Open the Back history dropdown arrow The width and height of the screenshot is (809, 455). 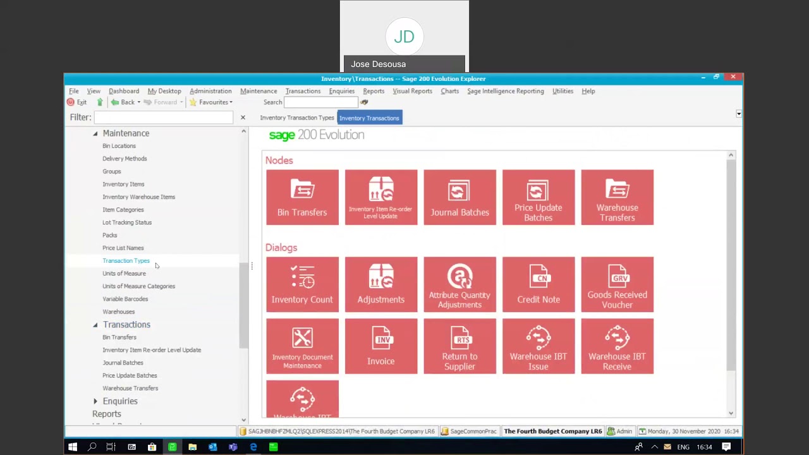pyautogui.click(x=138, y=102)
